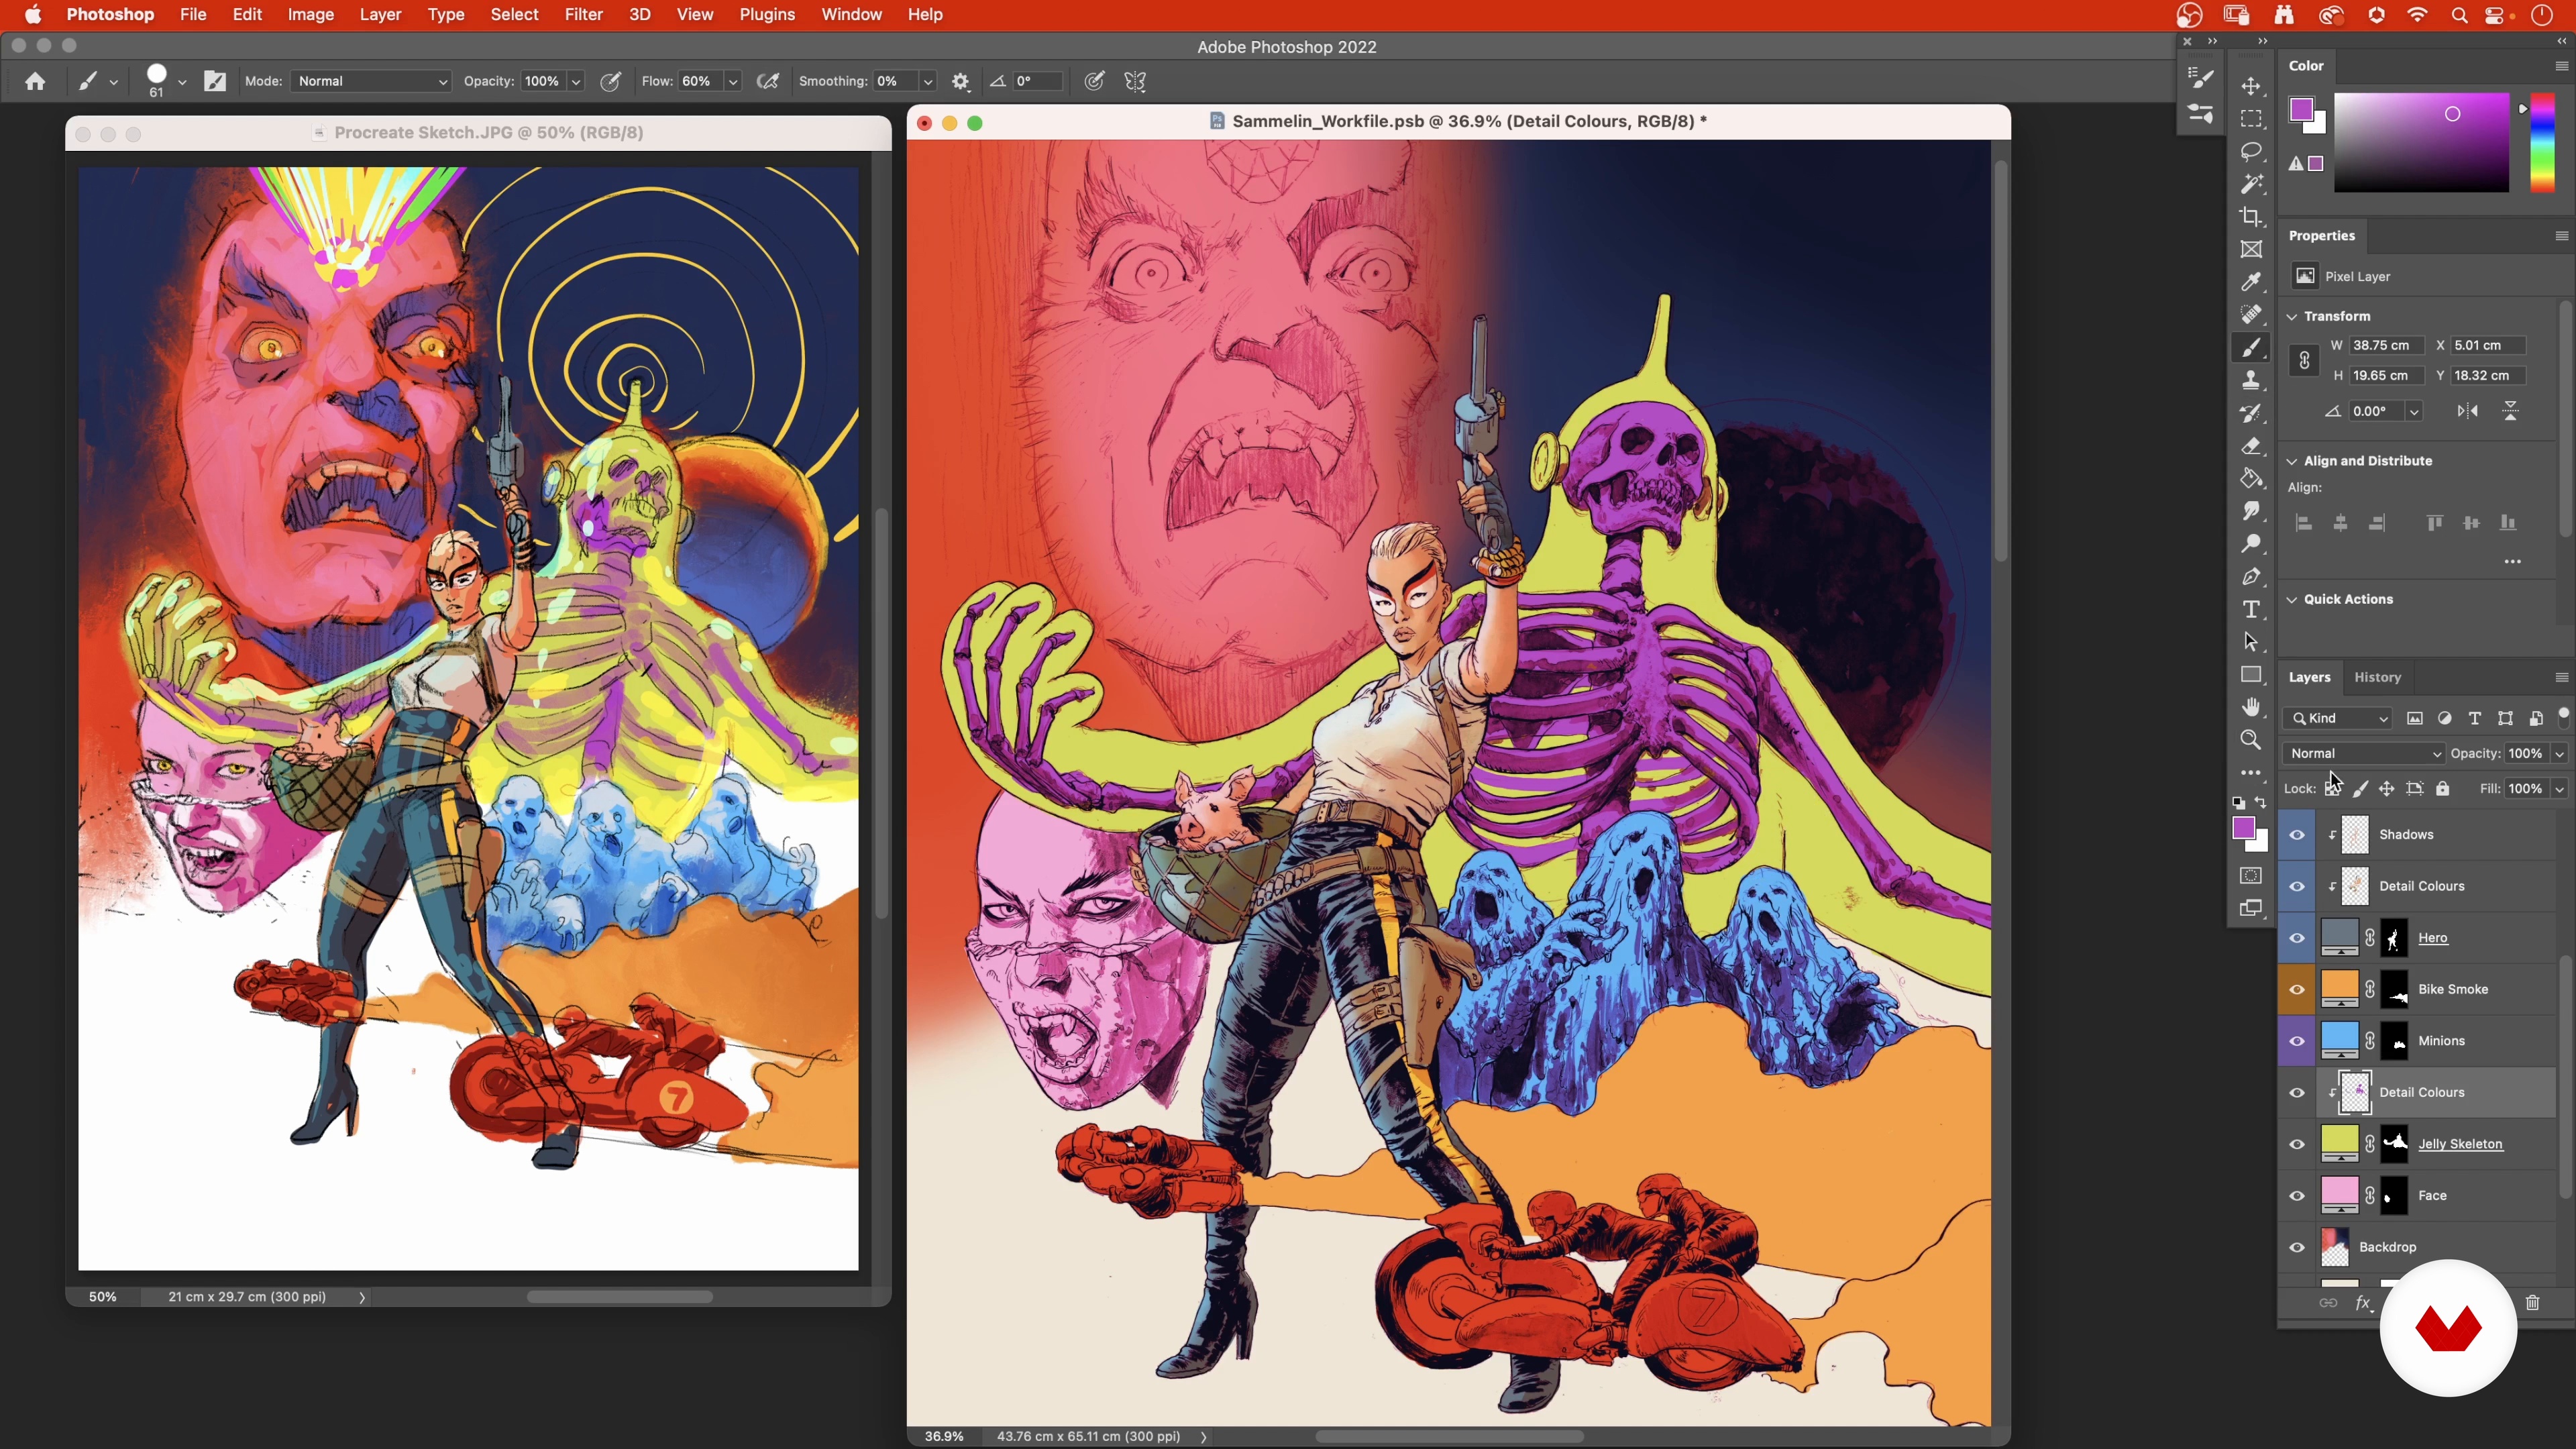This screenshot has width=2576, height=1449.
Task: Select the Lasso tool
Action: click(x=2251, y=151)
